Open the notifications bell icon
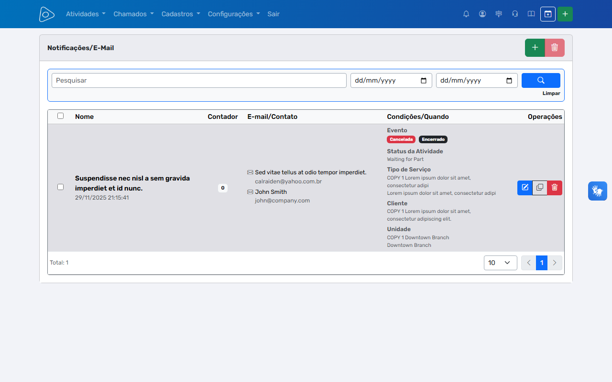Viewport: 612px width, 382px height. 466,14
